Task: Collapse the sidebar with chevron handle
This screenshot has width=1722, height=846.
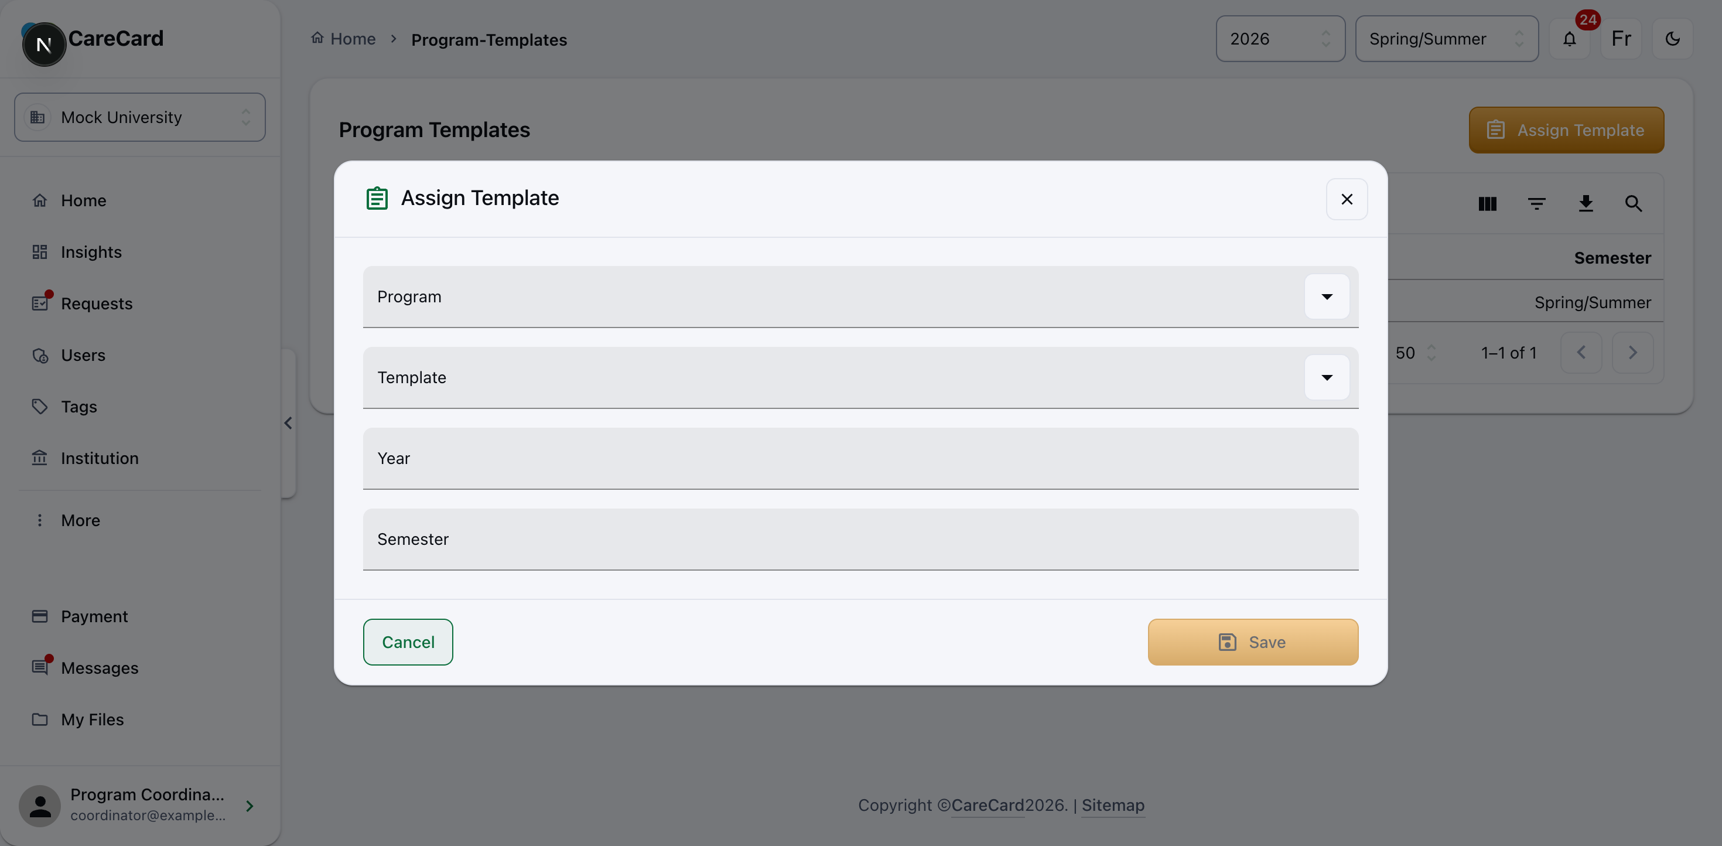Action: tap(288, 424)
